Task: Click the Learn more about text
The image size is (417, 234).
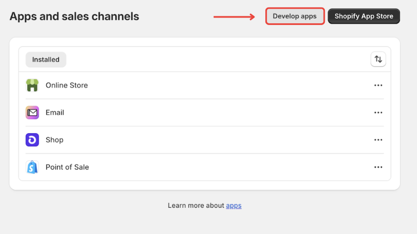Action: [x=196, y=206]
